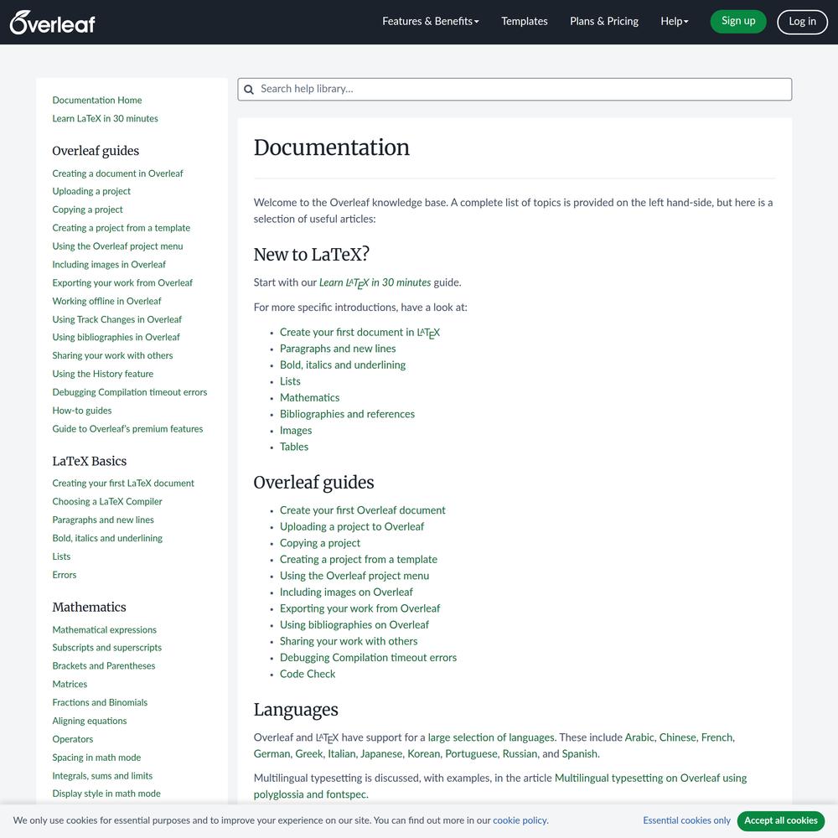838x838 pixels.
Task: Select Fractions and Binomials
Action: coord(100,702)
